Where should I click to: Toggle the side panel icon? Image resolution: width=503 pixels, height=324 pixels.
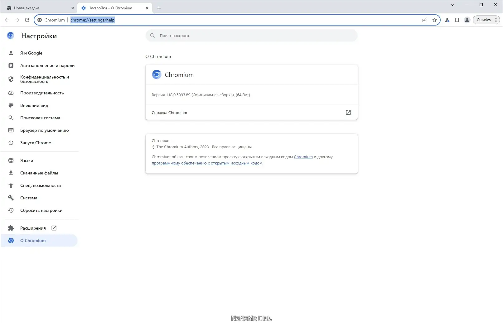pyautogui.click(x=457, y=20)
